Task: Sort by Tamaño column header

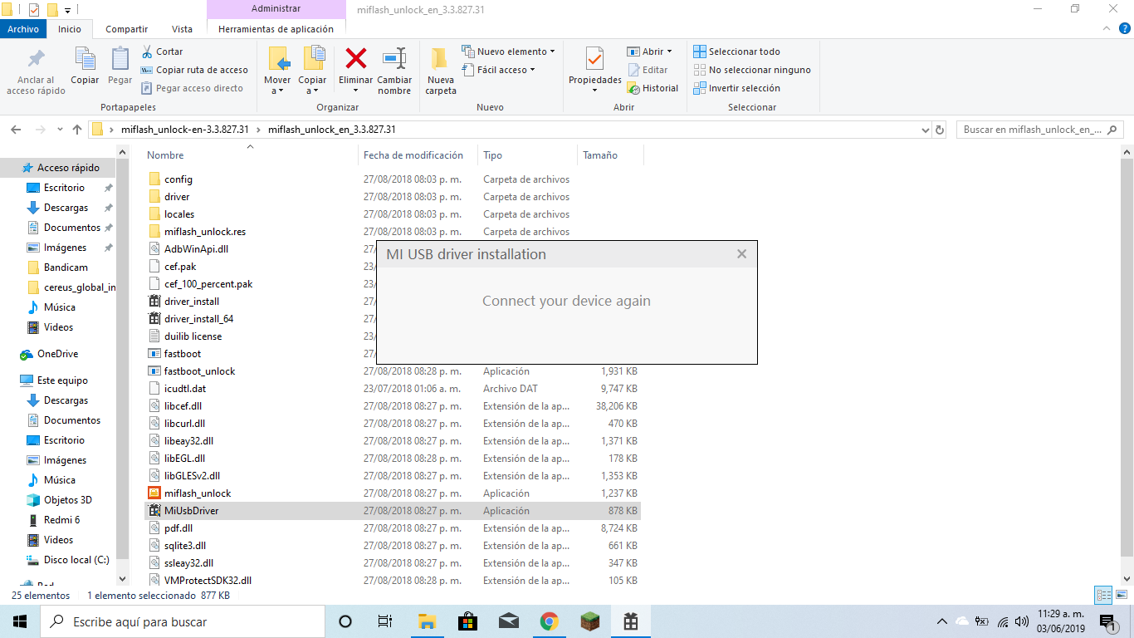Action: coord(610,155)
